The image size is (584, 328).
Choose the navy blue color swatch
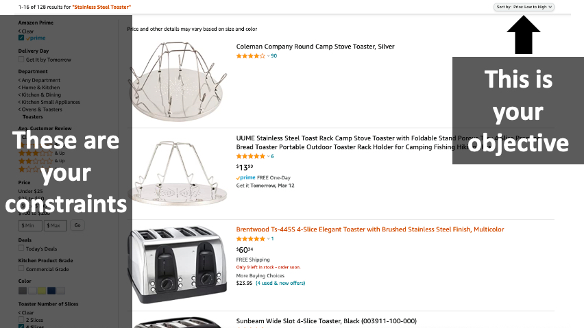coord(51,290)
